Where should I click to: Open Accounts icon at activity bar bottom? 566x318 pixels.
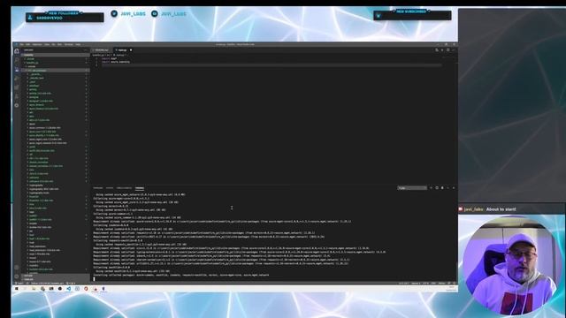coord(17,268)
